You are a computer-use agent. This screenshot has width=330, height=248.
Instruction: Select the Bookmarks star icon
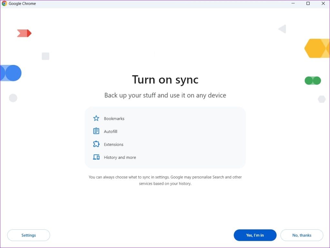[96, 118]
